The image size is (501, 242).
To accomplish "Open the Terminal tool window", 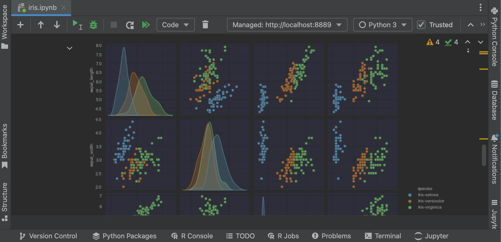I will point(383,236).
